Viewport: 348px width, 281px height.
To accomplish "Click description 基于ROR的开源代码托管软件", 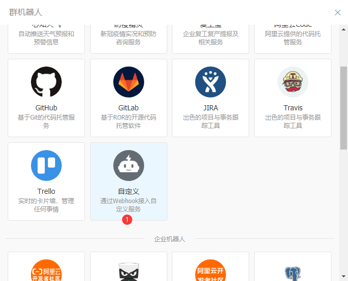I will (129, 121).
